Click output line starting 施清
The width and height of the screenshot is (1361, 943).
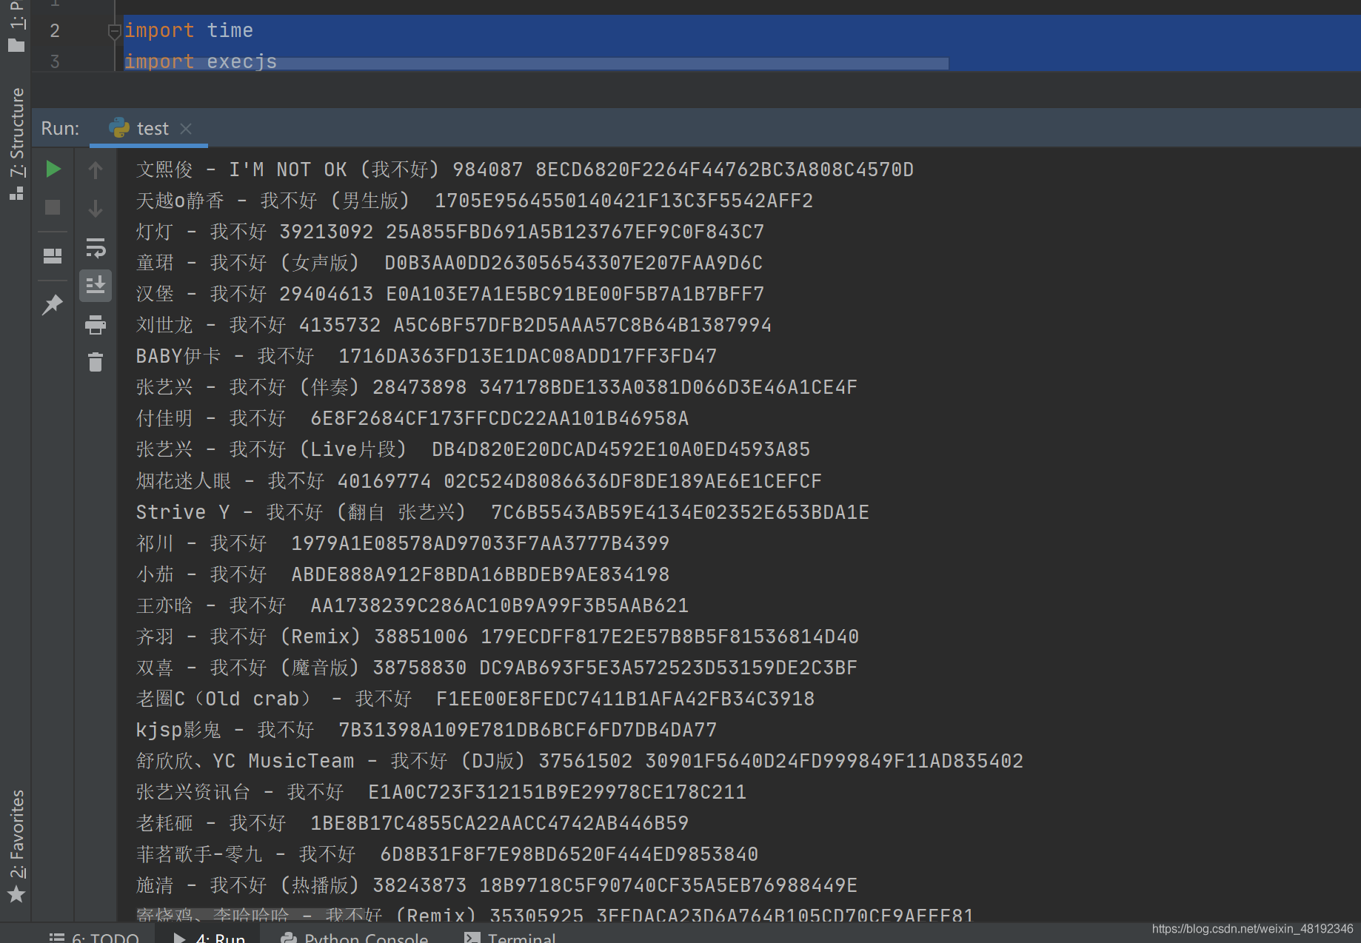(497, 885)
